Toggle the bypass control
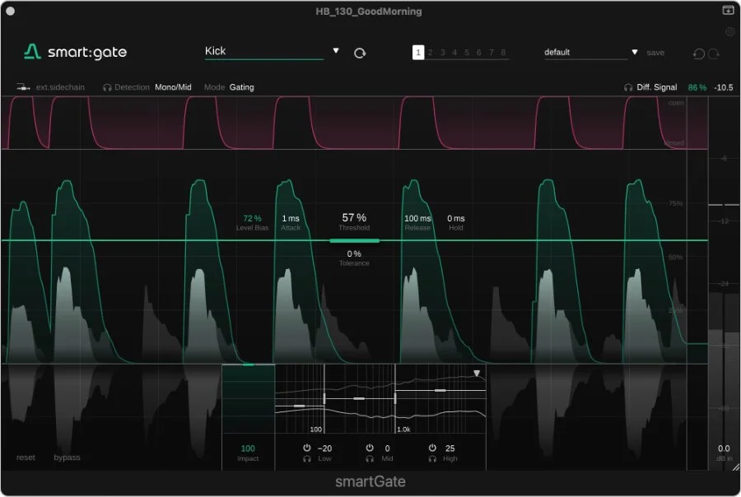This screenshot has width=741, height=497. tap(67, 458)
